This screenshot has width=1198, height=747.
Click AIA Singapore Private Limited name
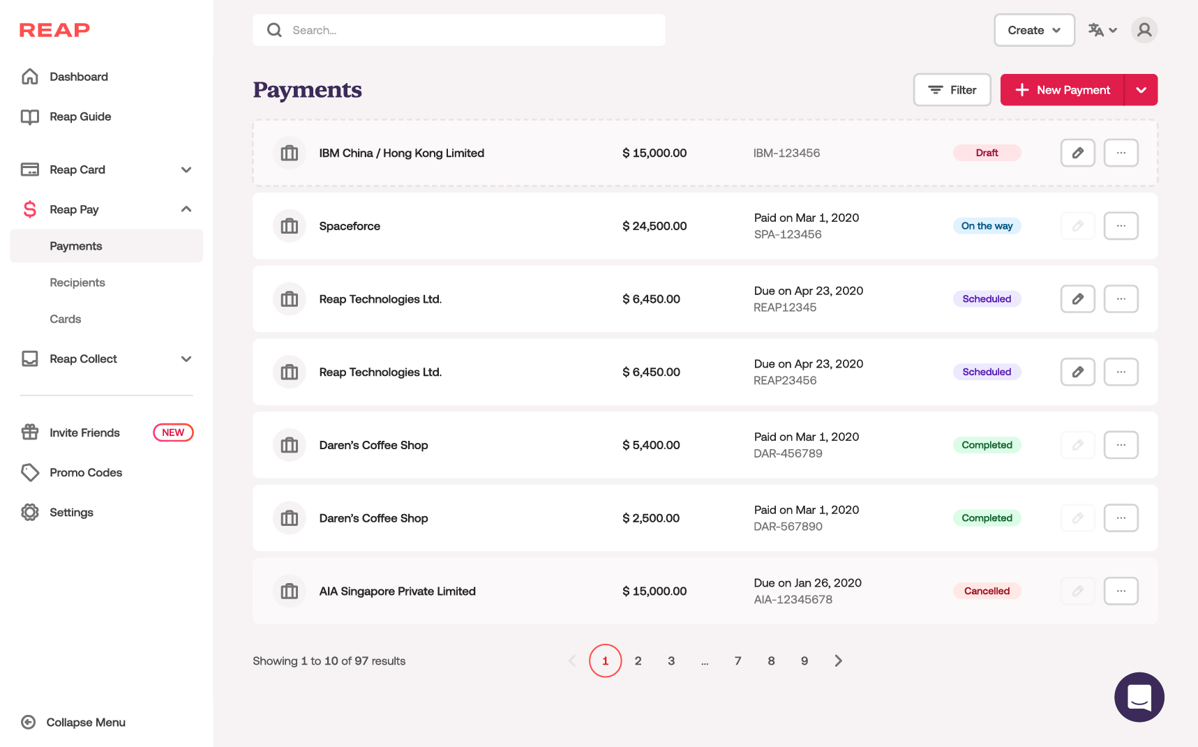point(397,591)
